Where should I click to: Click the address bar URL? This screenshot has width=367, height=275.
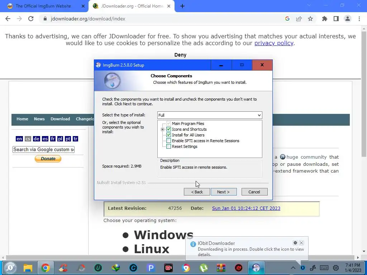pyautogui.click(x=88, y=19)
